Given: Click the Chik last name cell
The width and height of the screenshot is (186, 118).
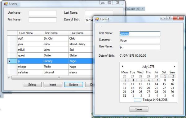Looking at the screenshot, I should click(81, 38).
